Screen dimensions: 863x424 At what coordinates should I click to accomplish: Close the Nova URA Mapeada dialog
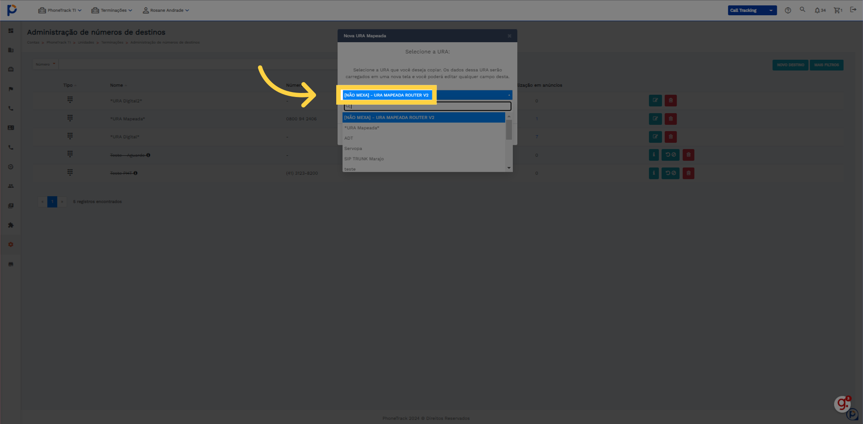click(x=509, y=36)
